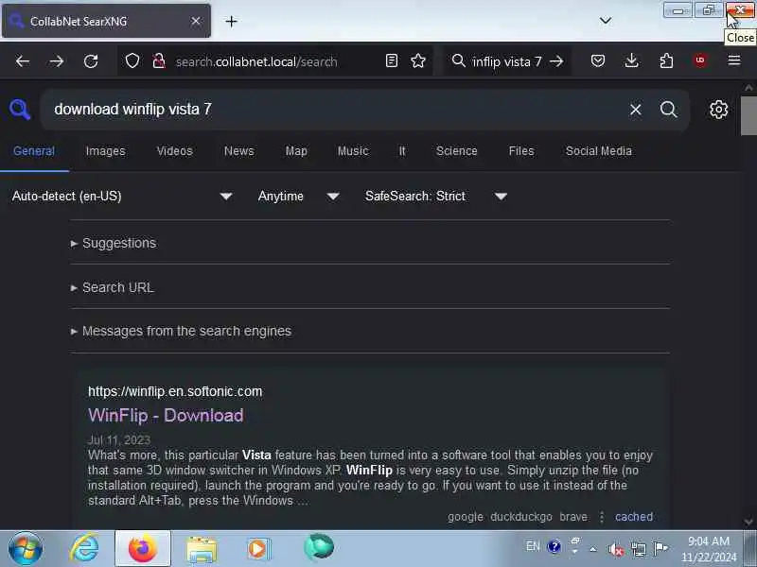This screenshot has height=567, width=757.
Task: Open the downloads panel
Action: click(x=631, y=60)
